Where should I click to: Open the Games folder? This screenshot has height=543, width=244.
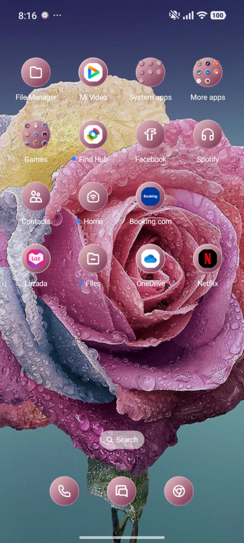coord(36,134)
